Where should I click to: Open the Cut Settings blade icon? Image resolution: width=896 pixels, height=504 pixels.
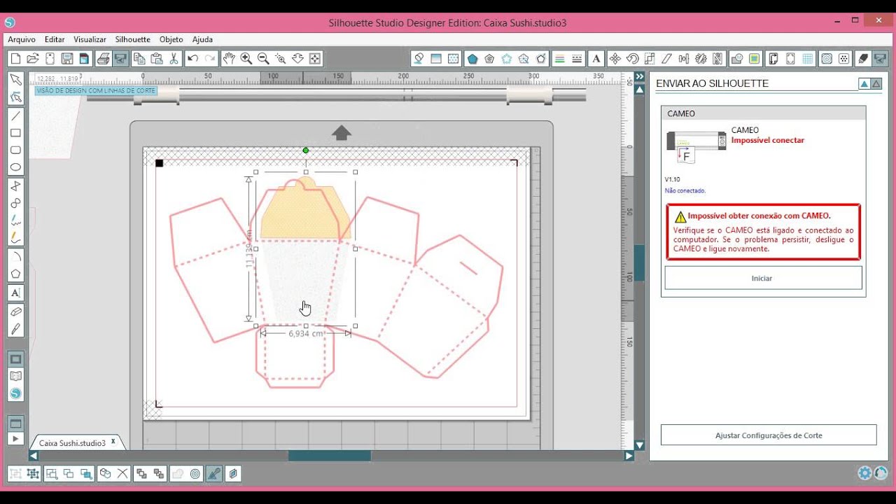point(863,59)
